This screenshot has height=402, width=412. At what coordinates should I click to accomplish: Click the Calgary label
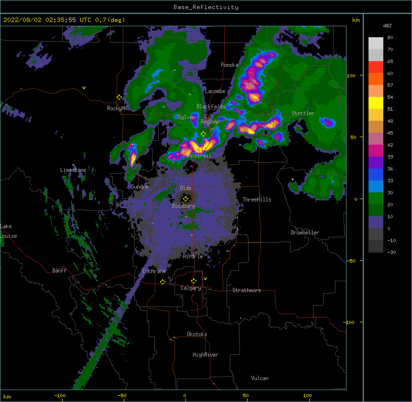click(x=191, y=288)
